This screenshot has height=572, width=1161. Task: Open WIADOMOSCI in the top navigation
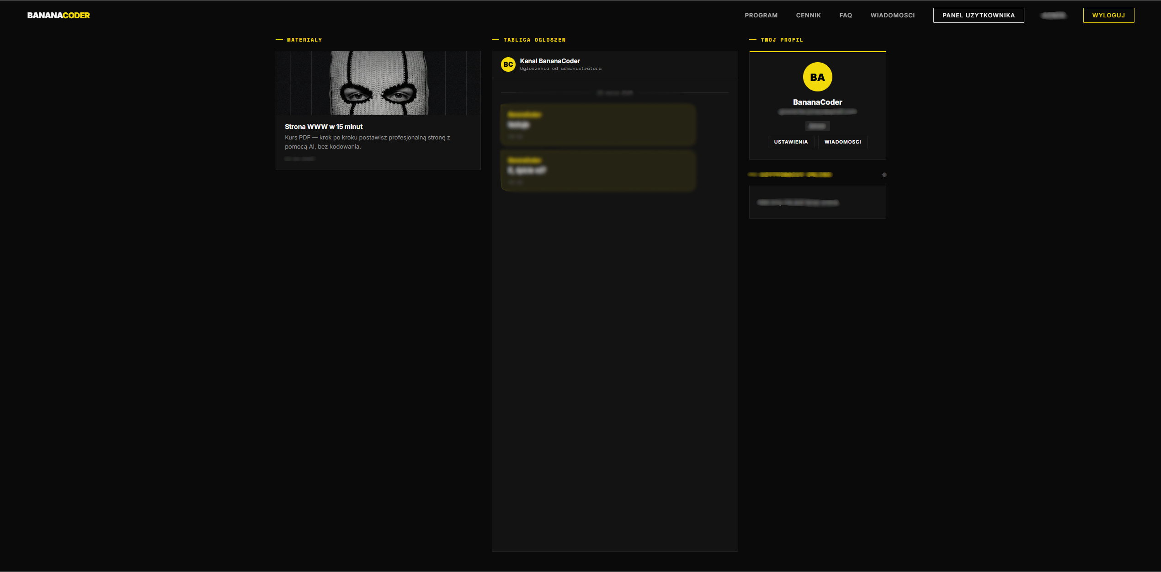[892, 15]
